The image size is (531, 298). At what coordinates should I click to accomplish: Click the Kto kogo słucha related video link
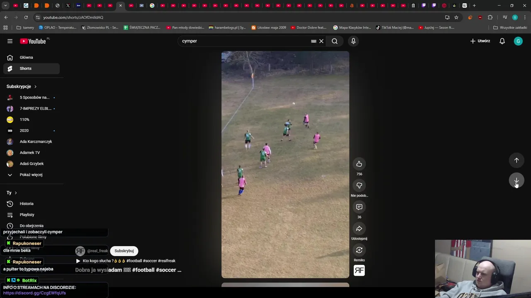[x=126, y=261]
